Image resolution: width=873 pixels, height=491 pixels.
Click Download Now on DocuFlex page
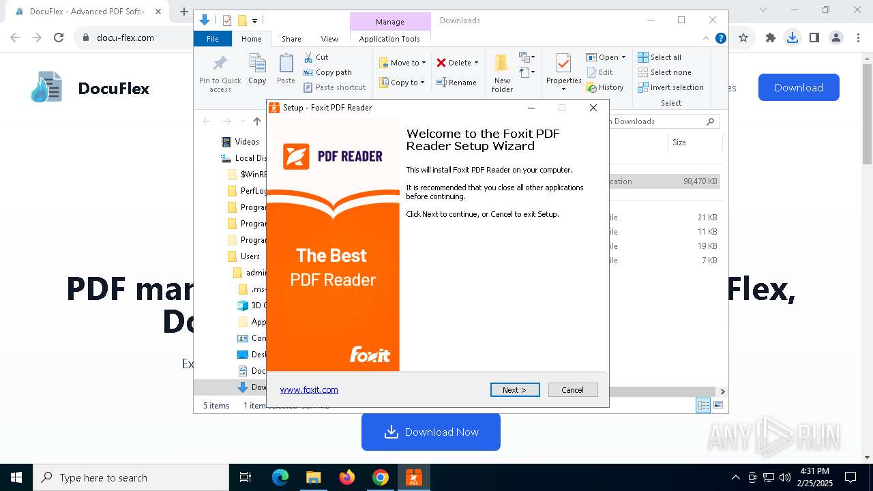click(431, 432)
